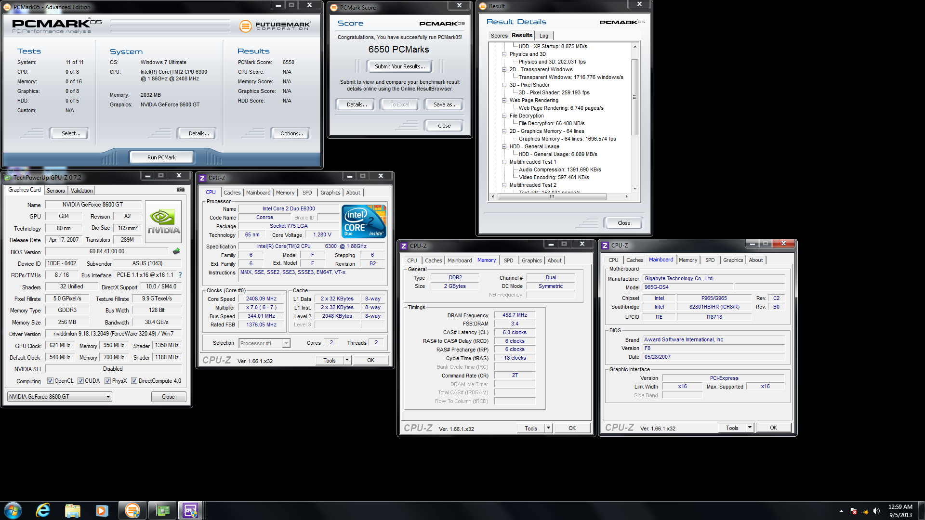Image resolution: width=925 pixels, height=520 pixels.
Task: Click the PCMark05 taskbar icon
Action: coord(132,510)
